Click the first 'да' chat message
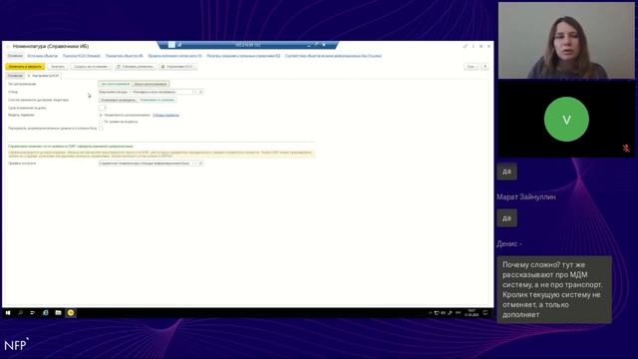The height and width of the screenshot is (359, 638). tap(507, 172)
